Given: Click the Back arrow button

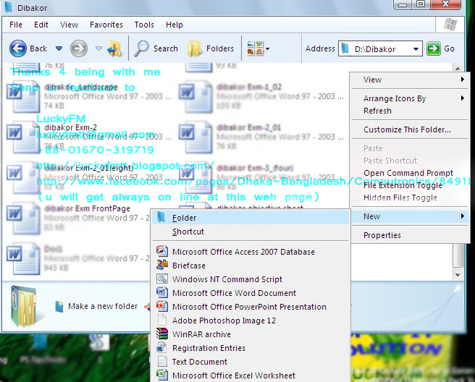Looking at the screenshot, I should click(x=18, y=48).
